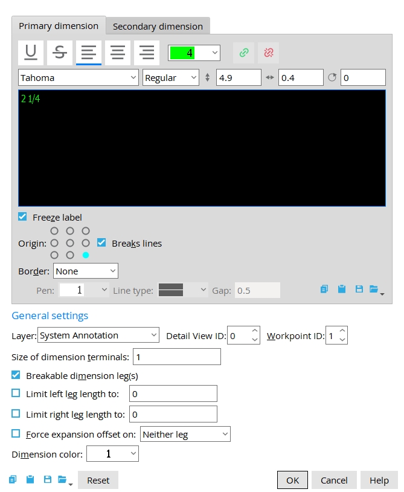Open the green text color swatch
Screen dimensions: 404x492
(x=194, y=53)
